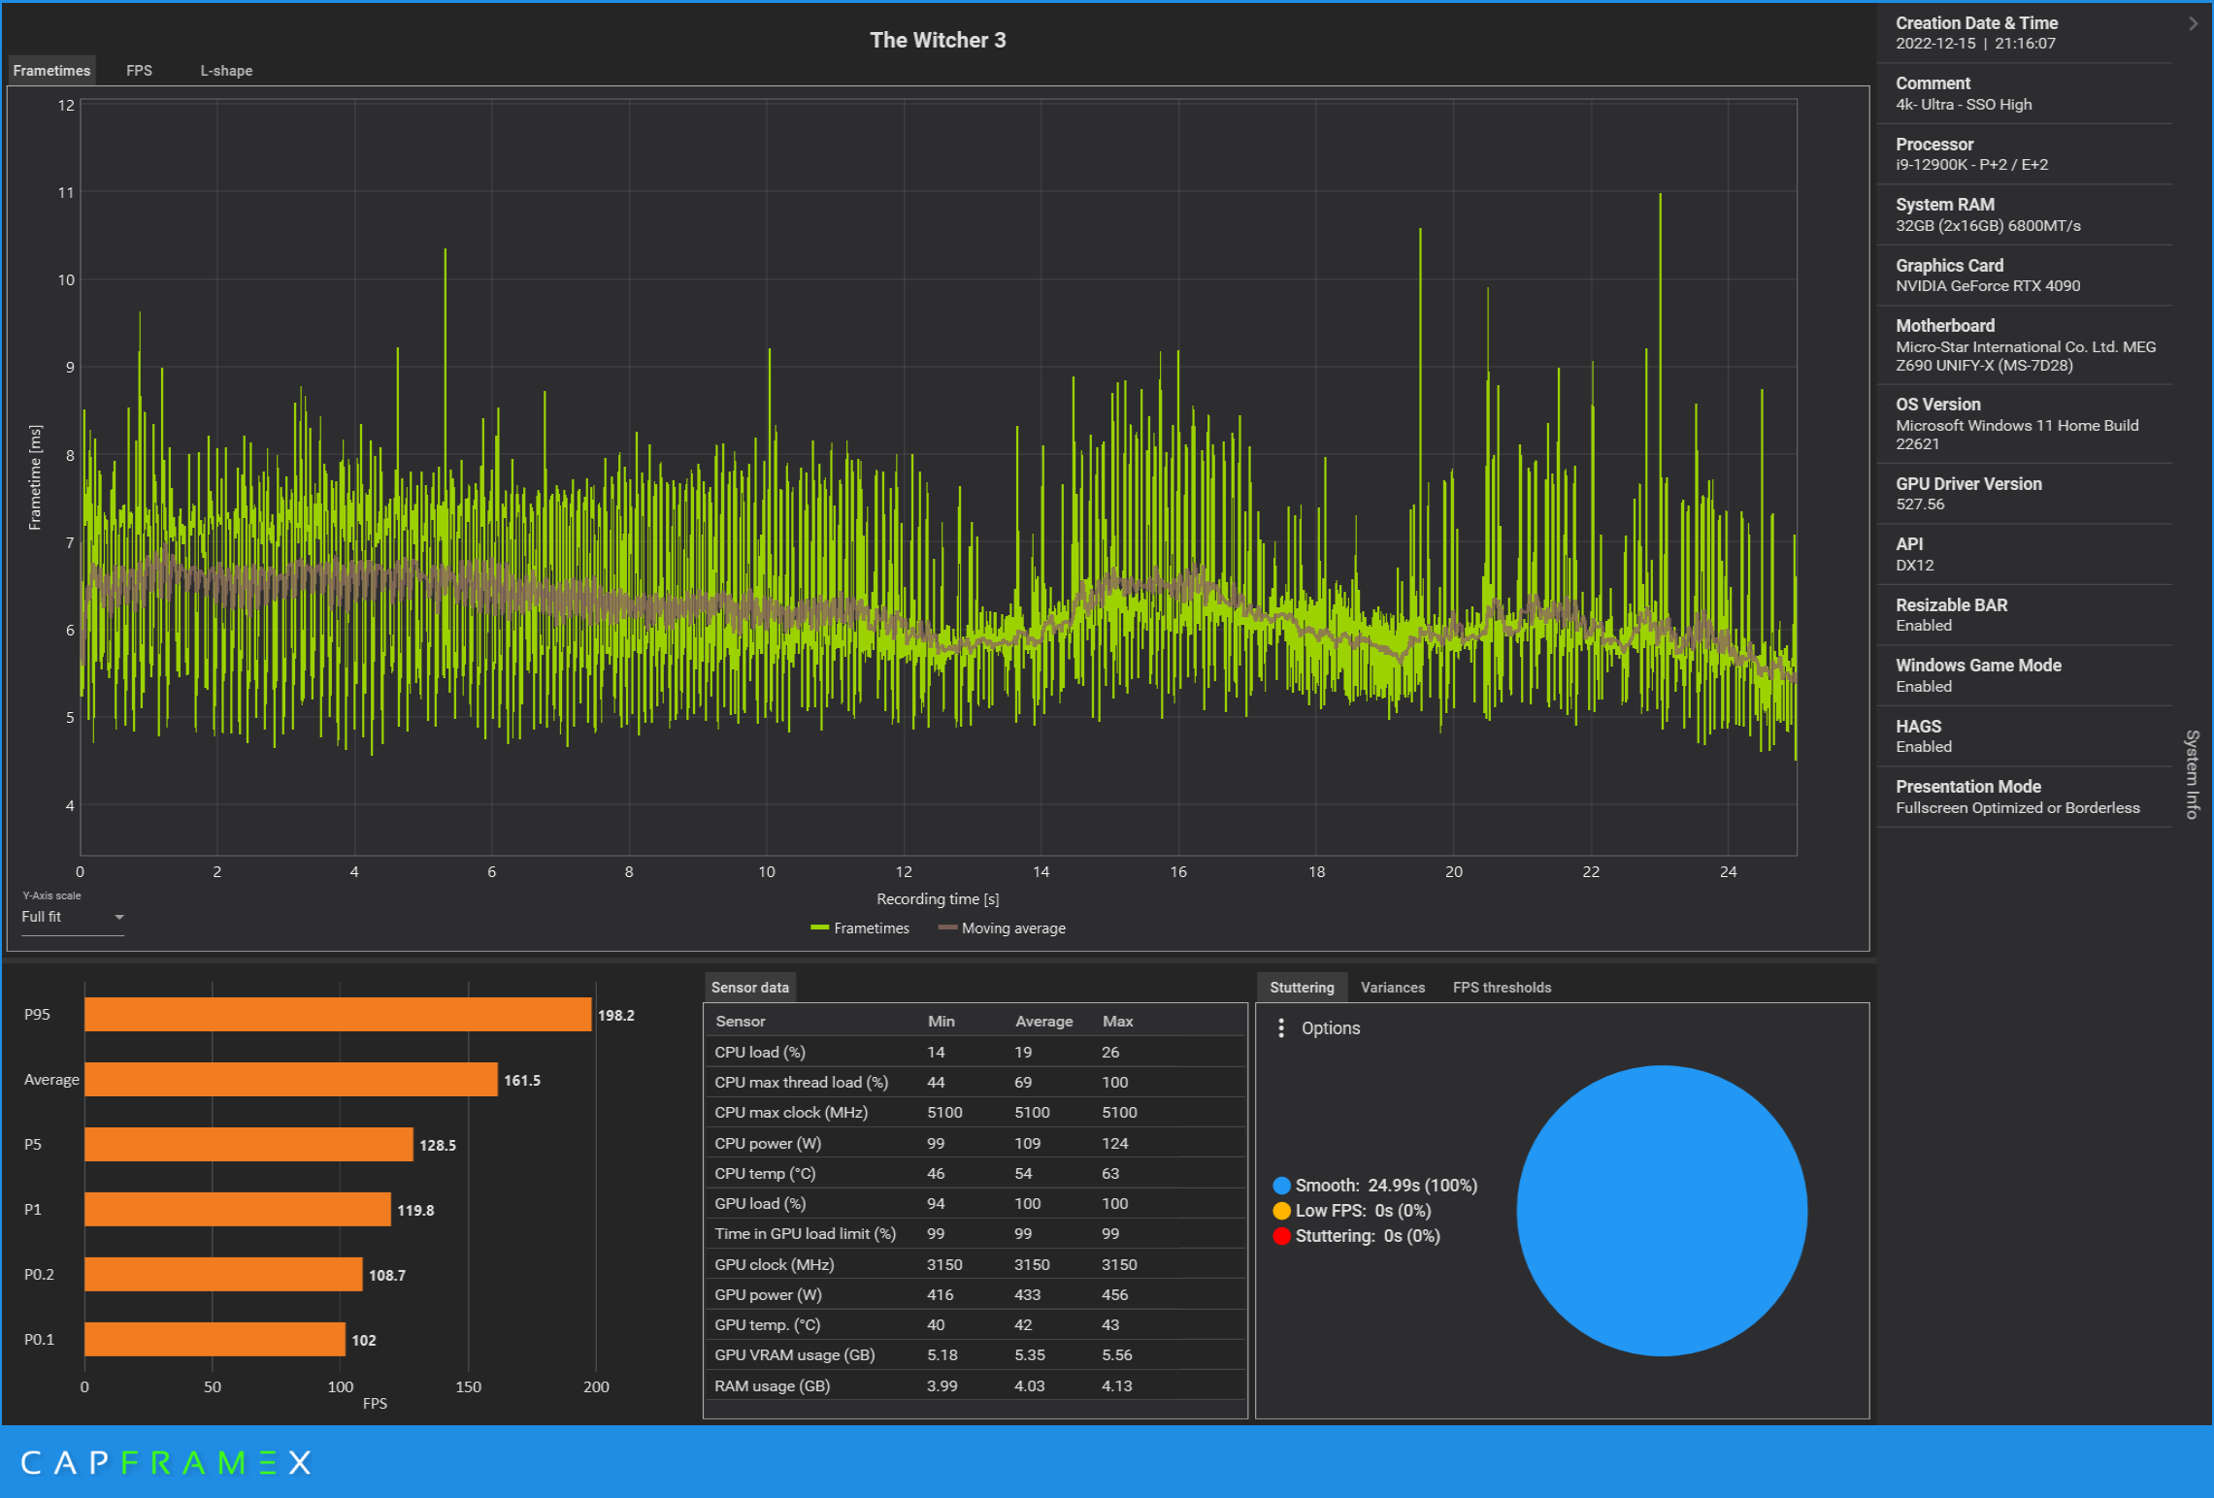
Task: Click the Graphics Card RTX 4090 entry
Action: [x=2025, y=276]
